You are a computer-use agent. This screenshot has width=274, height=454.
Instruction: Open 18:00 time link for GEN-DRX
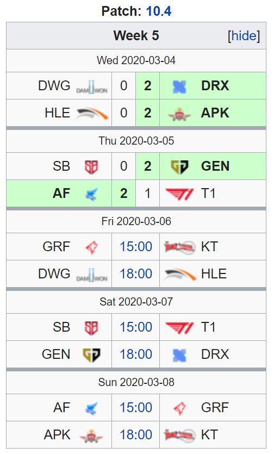click(x=136, y=354)
